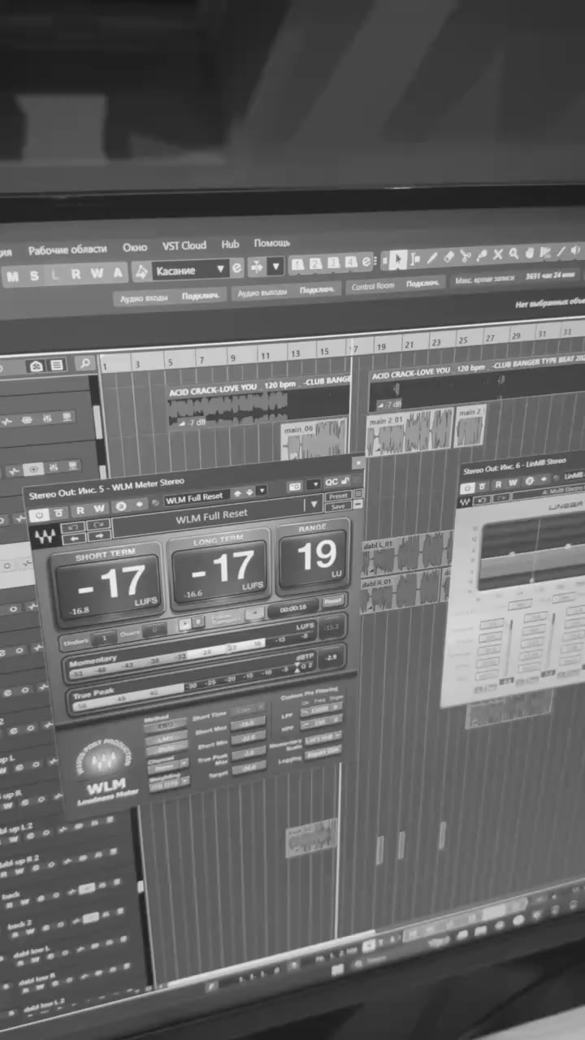
Task: Click Waves previous preset left arrow
Action: point(74,538)
